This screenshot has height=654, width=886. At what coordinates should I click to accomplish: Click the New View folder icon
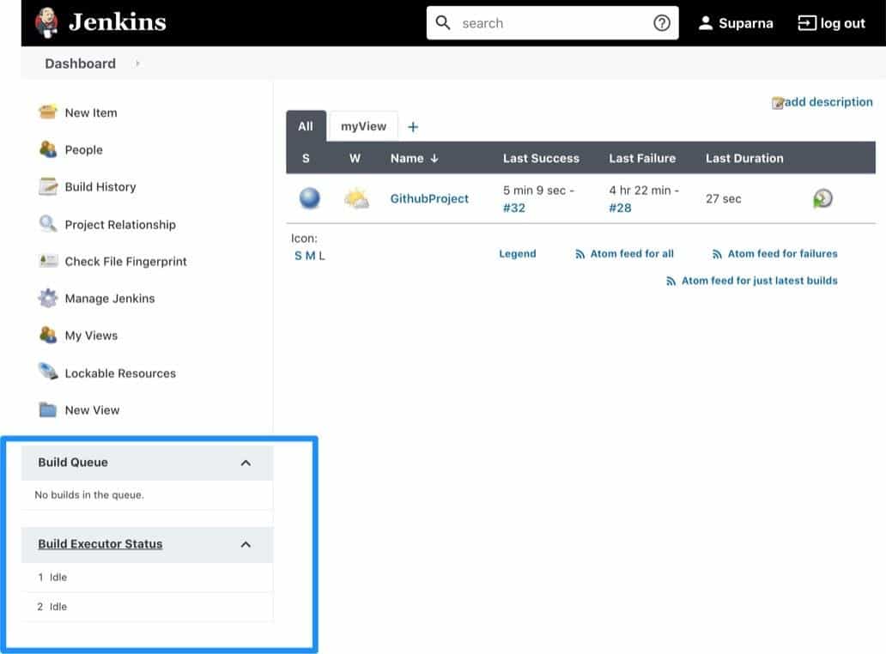click(x=50, y=409)
